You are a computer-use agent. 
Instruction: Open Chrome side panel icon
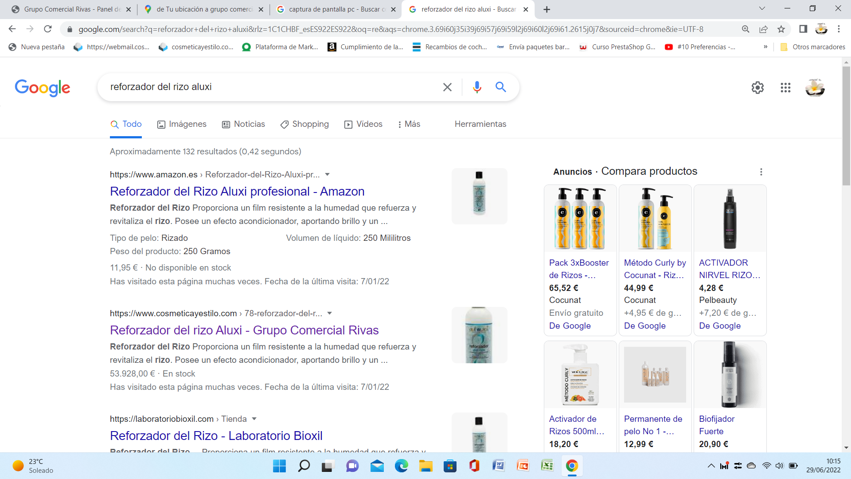click(x=803, y=29)
